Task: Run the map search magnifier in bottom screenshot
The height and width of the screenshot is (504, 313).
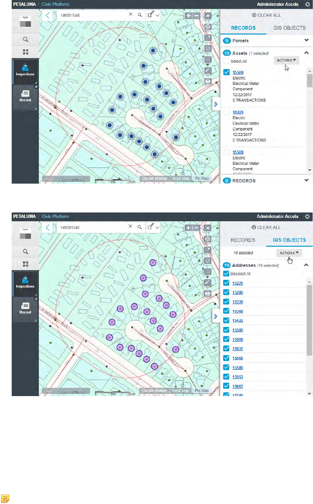Action: click(140, 228)
